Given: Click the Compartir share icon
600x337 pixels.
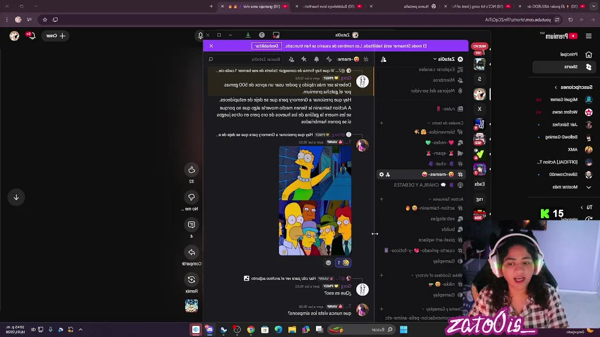Looking at the screenshot, I should click(191, 252).
